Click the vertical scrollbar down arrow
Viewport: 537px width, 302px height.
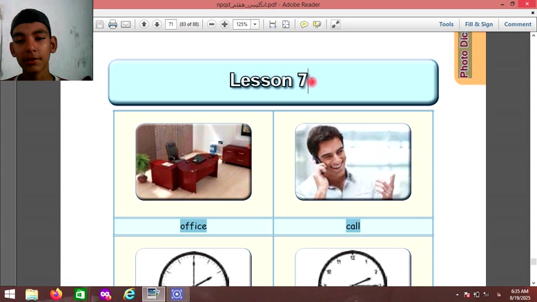pos(534,283)
